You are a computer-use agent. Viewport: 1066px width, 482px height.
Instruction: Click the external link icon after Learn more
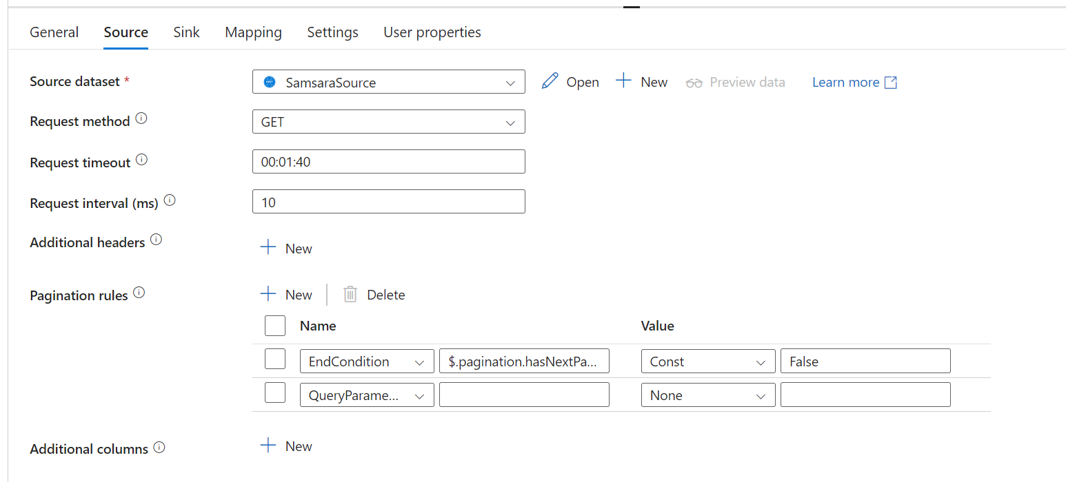(x=890, y=83)
